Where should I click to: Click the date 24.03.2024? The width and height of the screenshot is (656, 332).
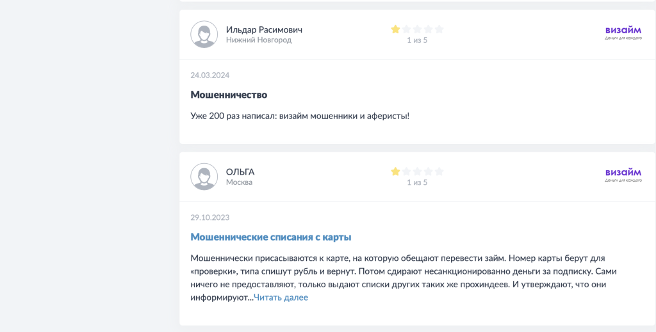coord(209,75)
